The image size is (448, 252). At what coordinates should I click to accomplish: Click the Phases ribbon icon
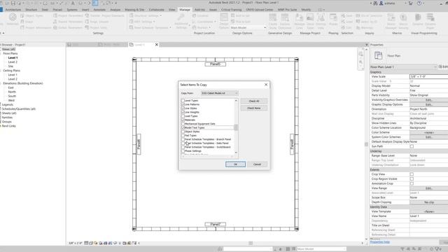[333, 17]
